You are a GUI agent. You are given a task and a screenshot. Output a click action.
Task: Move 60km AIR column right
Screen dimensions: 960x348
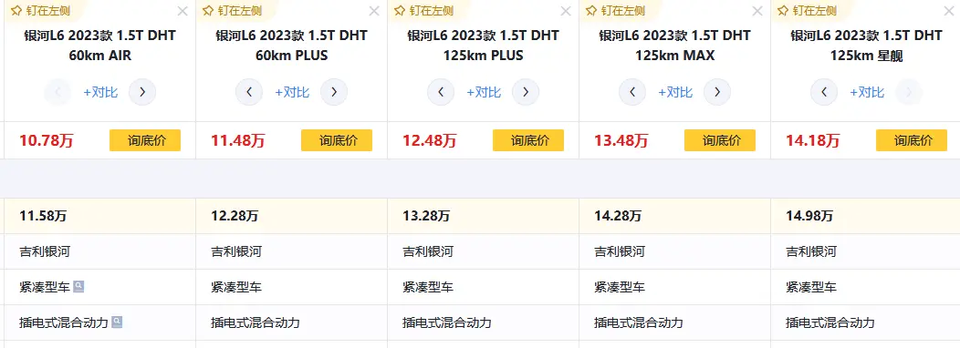pyautogui.click(x=142, y=92)
